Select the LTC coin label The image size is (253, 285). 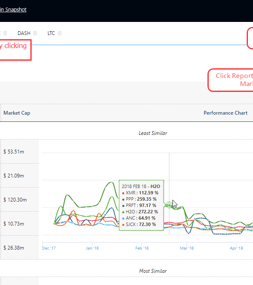[x=51, y=33]
